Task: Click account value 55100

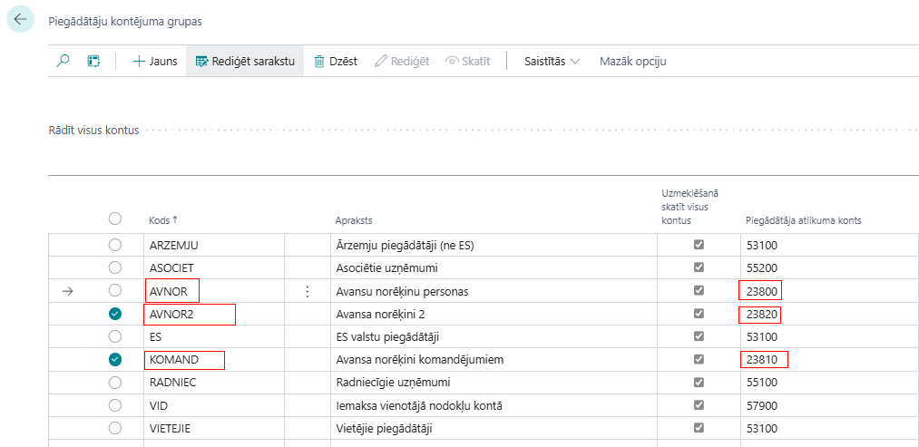Action: (x=762, y=383)
